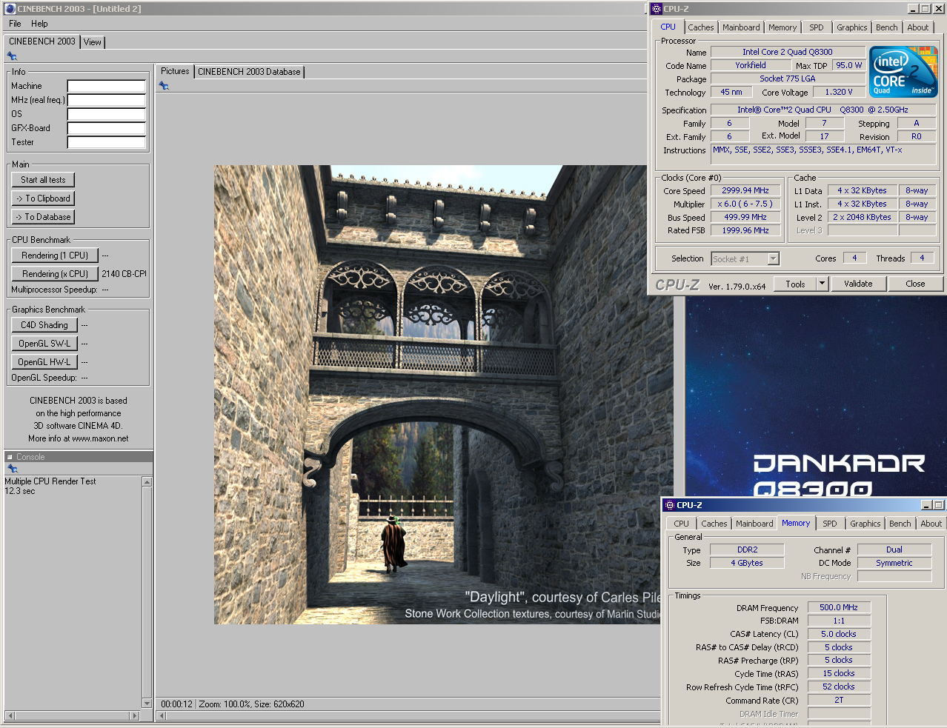Screen dimensions: 947x728
Task: Click the CPU-Z title bar icon of top window
Action: coord(656,9)
